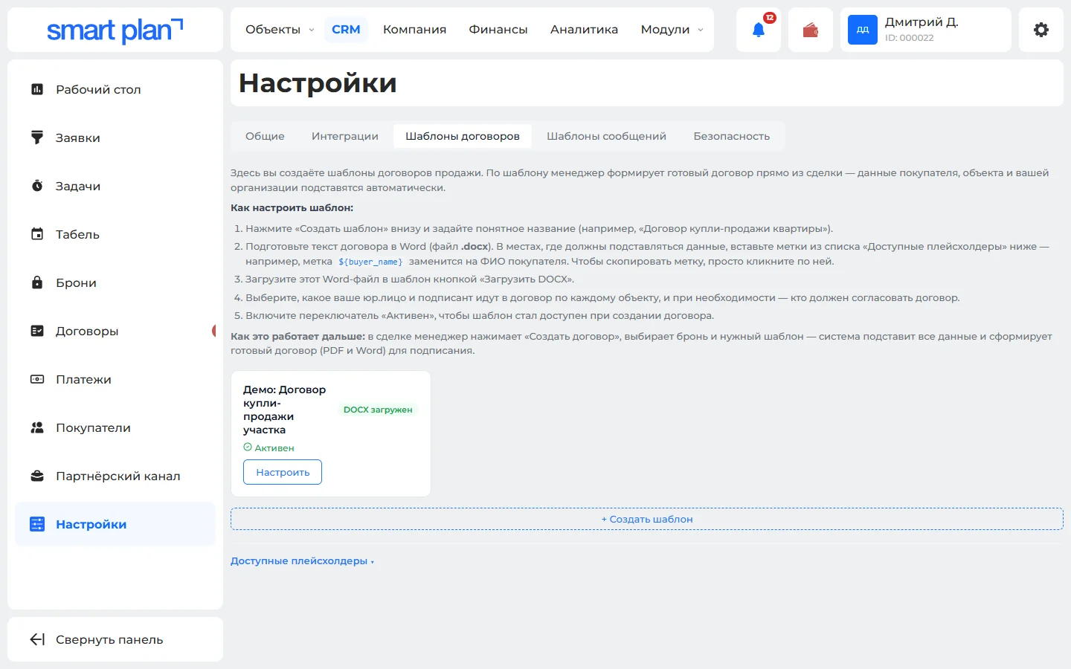Click the Smart Plan logo
This screenshot has height=669, width=1071.
click(x=115, y=30)
